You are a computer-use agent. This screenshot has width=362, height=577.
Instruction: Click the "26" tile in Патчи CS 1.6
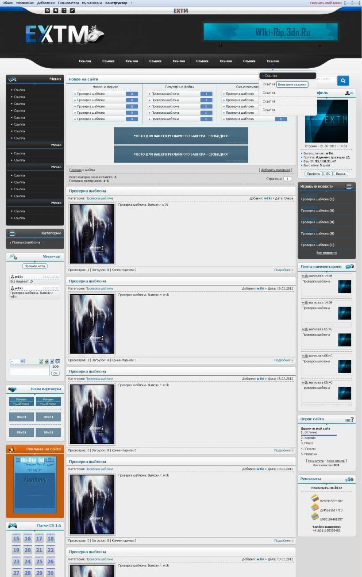51,562
